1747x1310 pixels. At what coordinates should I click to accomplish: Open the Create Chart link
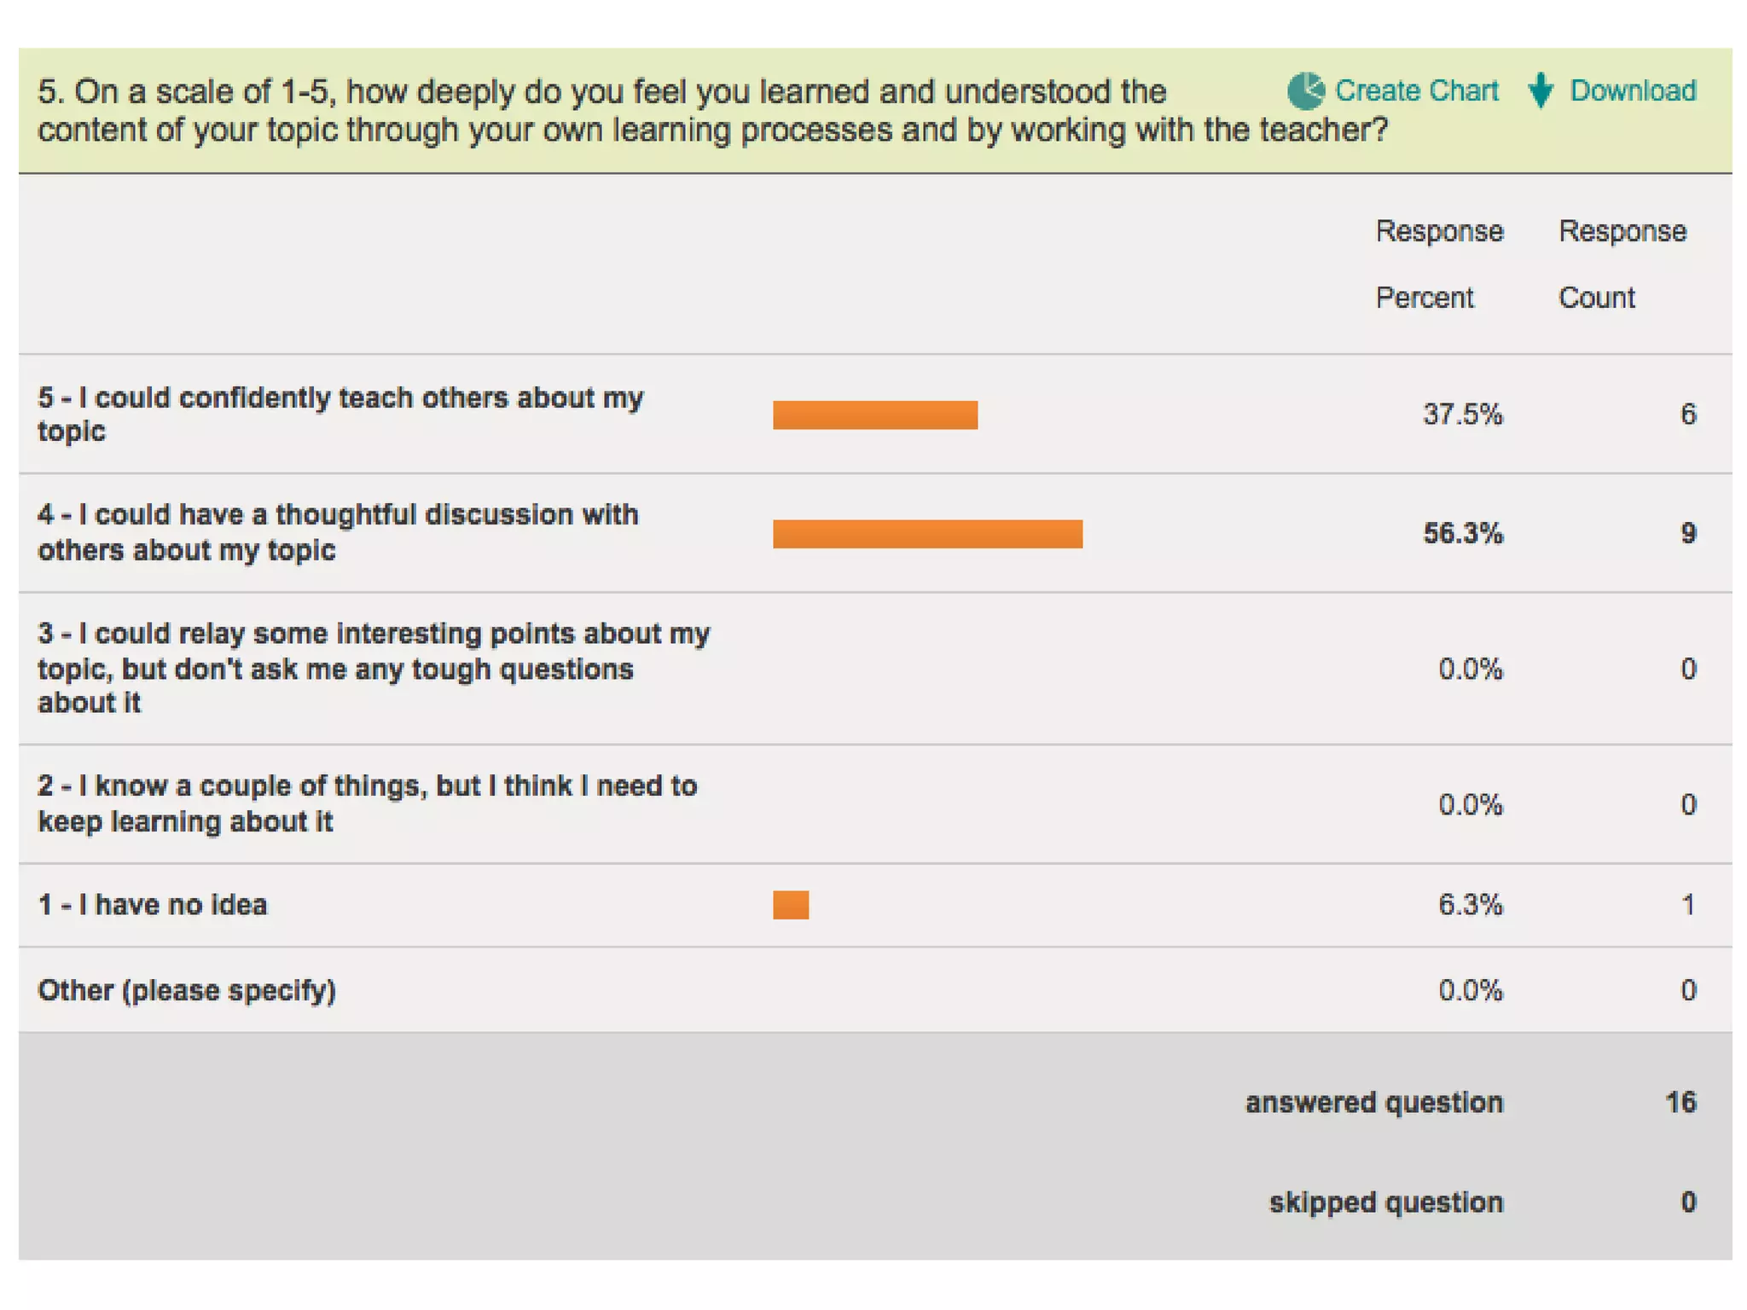1415,90
